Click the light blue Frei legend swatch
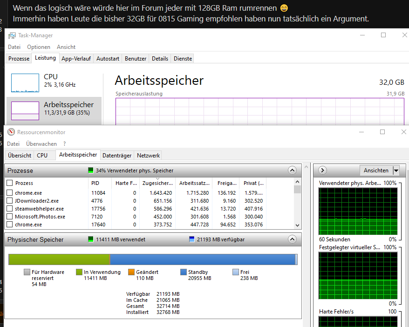The image size is (409, 327). point(236,272)
